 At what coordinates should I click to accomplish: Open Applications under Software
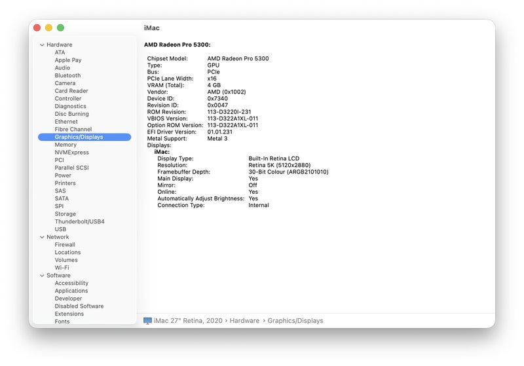(x=71, y=291)
